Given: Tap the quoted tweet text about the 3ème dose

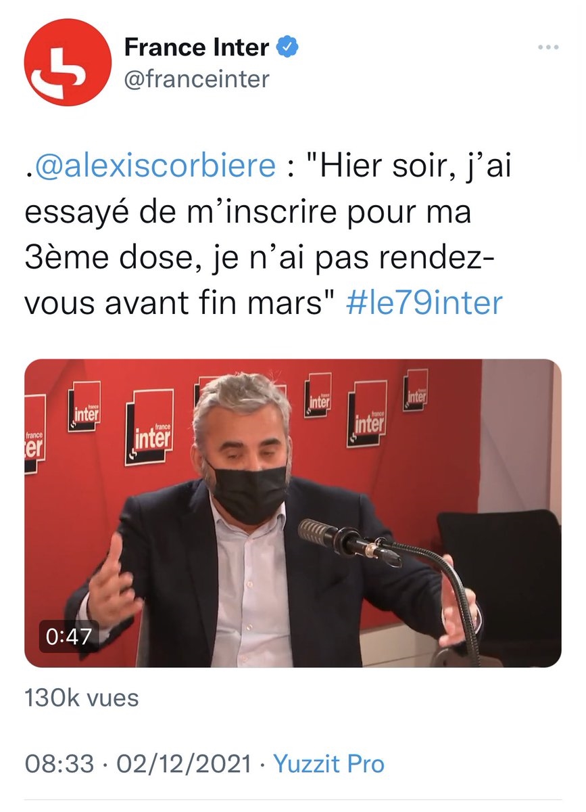Looking at the screenshot, I should point(268,235).
